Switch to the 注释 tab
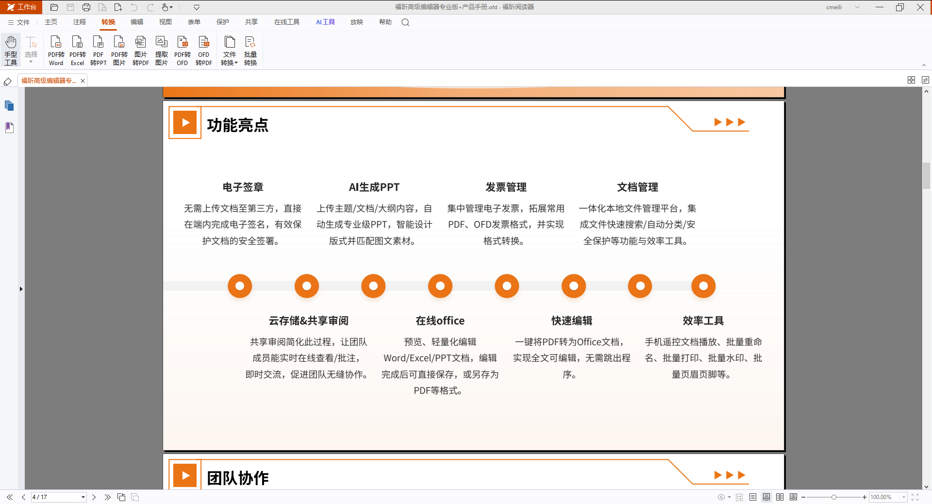 point(80,22)
